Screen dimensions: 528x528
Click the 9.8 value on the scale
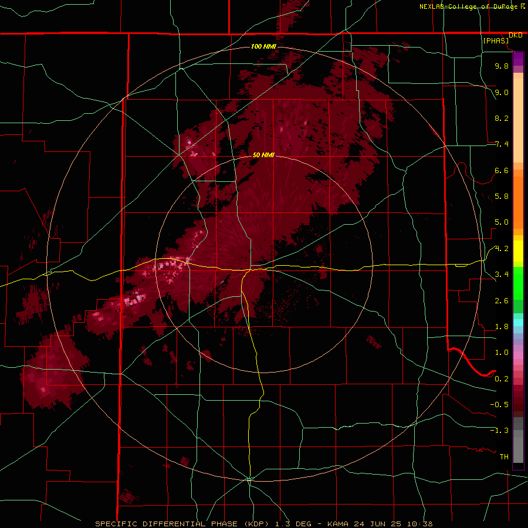[x=502, y=66]
